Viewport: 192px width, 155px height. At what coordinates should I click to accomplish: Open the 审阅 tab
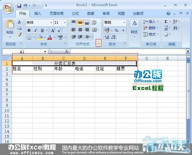tap(106, 13)
